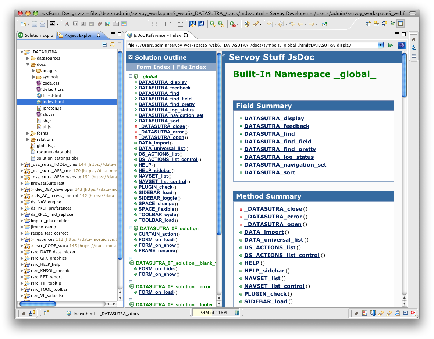Open the URL history dropdown arrow
Image resolution: width=434 pixels, height=339 pixels.
[x=381, y=45]
